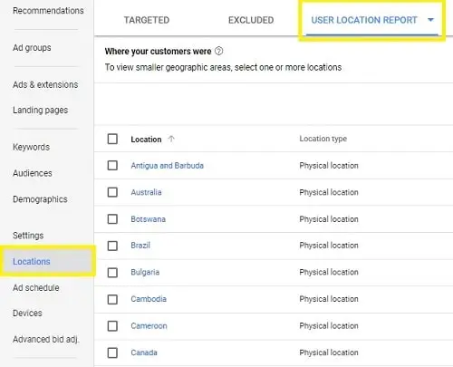Check the Bulgaria row checkbox
Screen dimensions: 453x367
(x=112, y=273)
